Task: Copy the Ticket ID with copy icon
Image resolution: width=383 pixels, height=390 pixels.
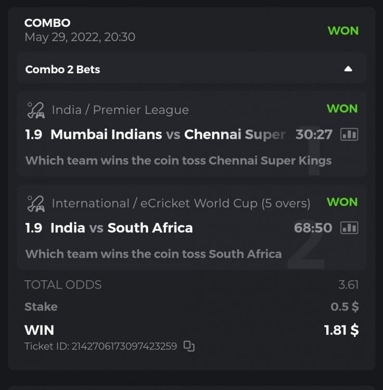Action: point(189,346)
